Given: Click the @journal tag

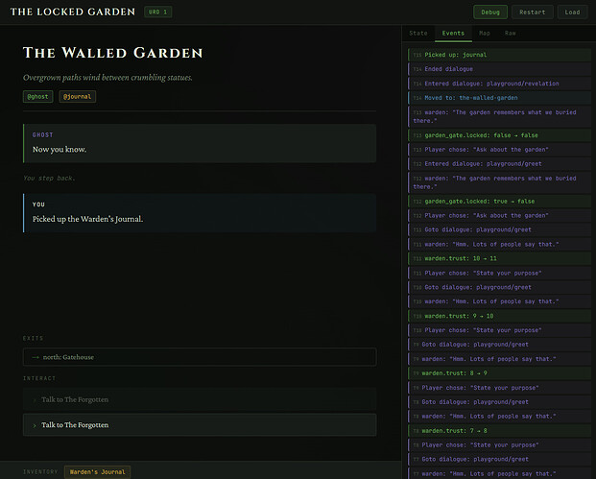Looking at the screenshot, I should pos(77,96).
